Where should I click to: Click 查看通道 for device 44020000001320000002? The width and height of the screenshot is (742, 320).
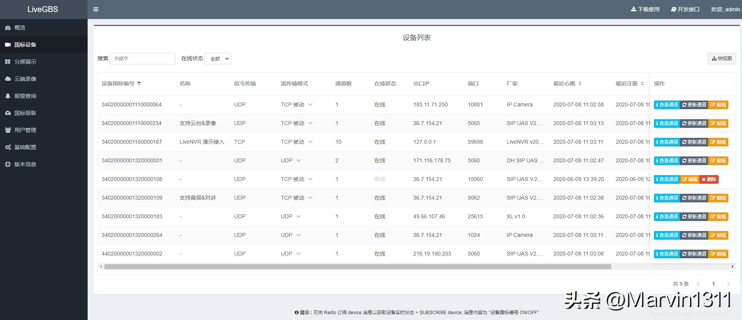[x=667, y=254]
